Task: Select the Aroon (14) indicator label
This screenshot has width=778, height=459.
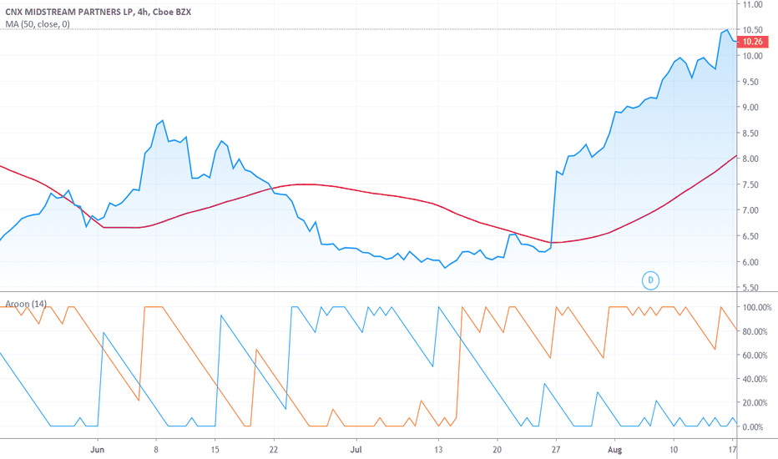Action: tap(26, 304)
